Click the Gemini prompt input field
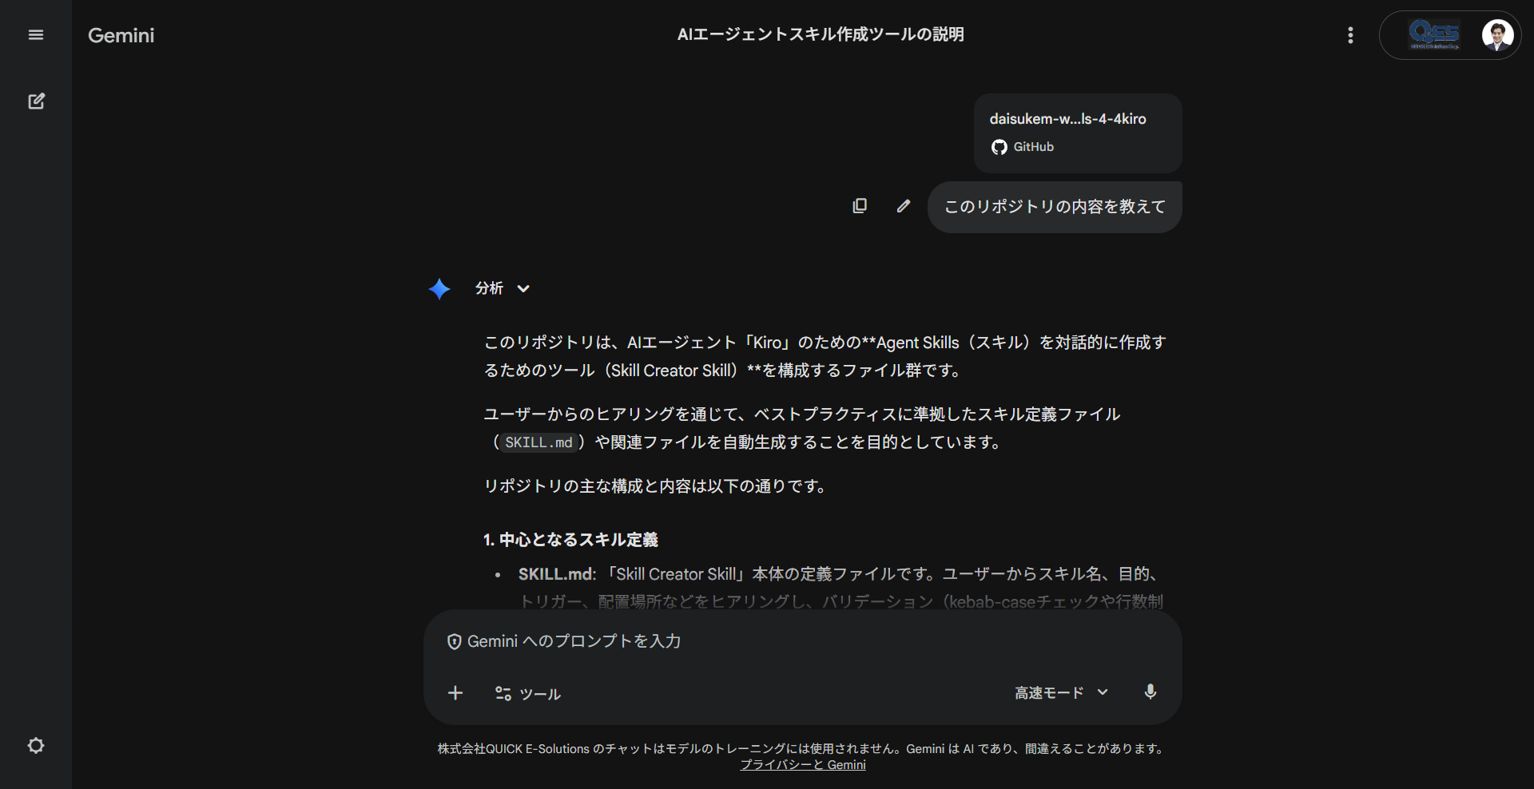 click(x=799, y=640)
